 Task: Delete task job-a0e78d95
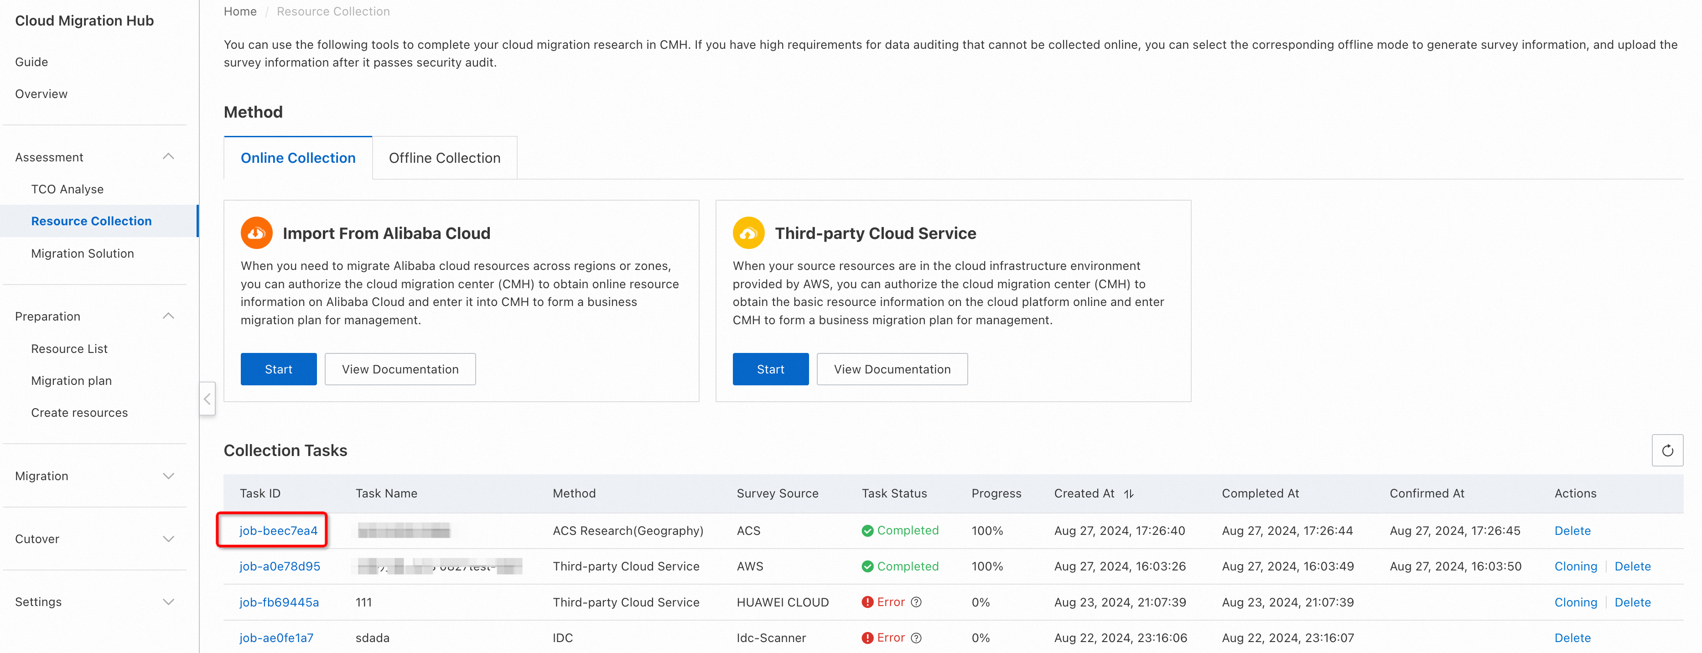pos(1632,566)
